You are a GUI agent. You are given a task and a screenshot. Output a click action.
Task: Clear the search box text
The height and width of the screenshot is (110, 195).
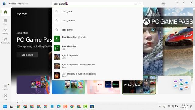tap(136, 4)
